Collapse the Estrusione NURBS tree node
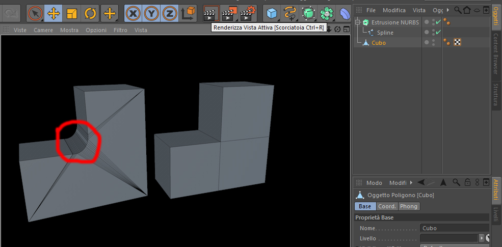Image resolution: width=502 pixels, height=247 pixels. pyautogui.click(x=358, y=22)
